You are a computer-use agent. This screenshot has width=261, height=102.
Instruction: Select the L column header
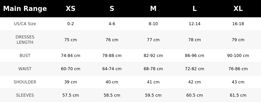[x=194, y=9]
